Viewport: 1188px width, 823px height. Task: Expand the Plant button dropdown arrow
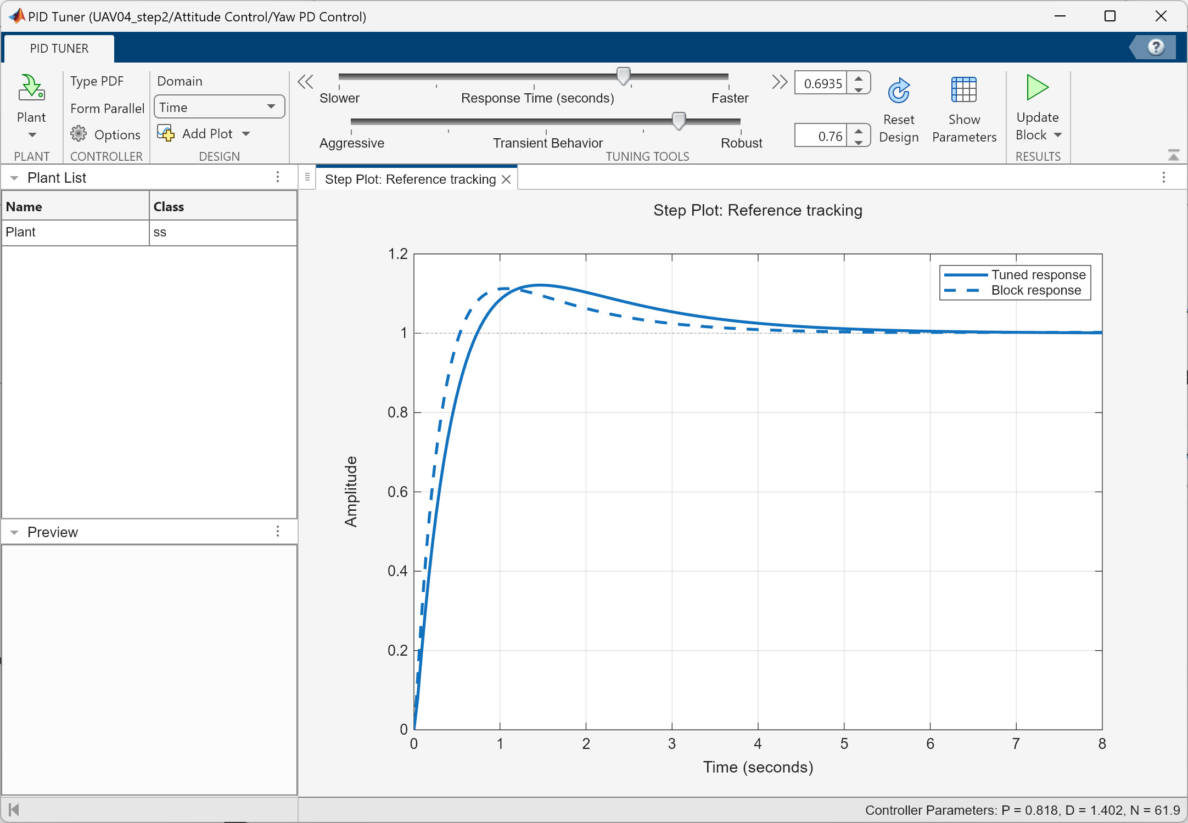pyautogui.click(x=32, y=135)
